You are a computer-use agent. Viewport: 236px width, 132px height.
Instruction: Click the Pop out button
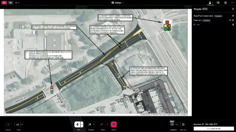pyautogui.click(x=183, y=124)
